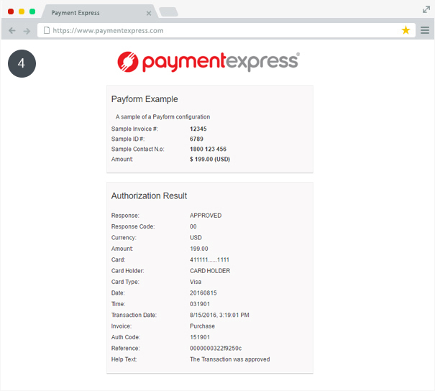
Task: Click the CARD HOLDER value
Action: (210, 271)
